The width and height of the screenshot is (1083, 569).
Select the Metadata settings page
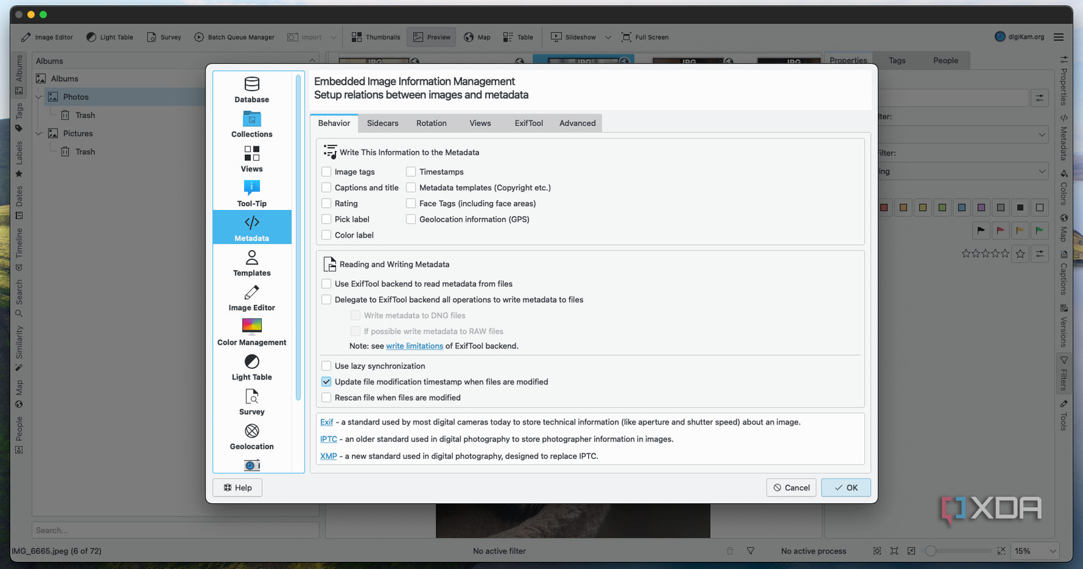252,228
